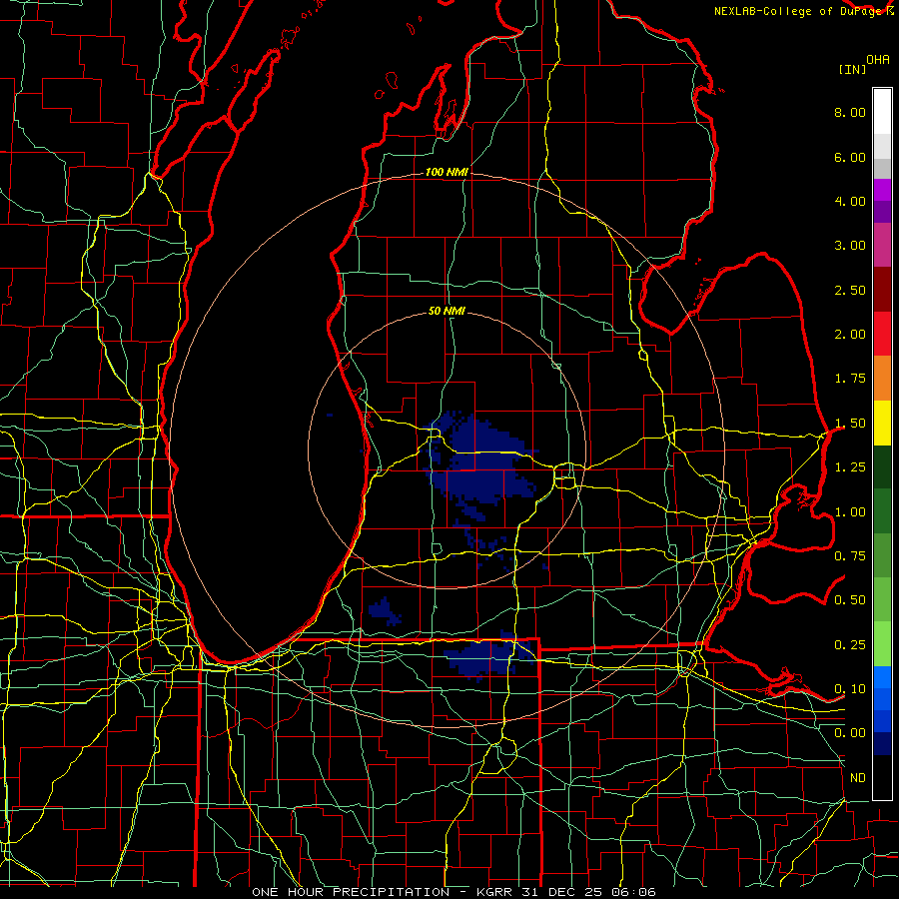
Task: Click the 1.50 legend value
Action: [850, 424]
